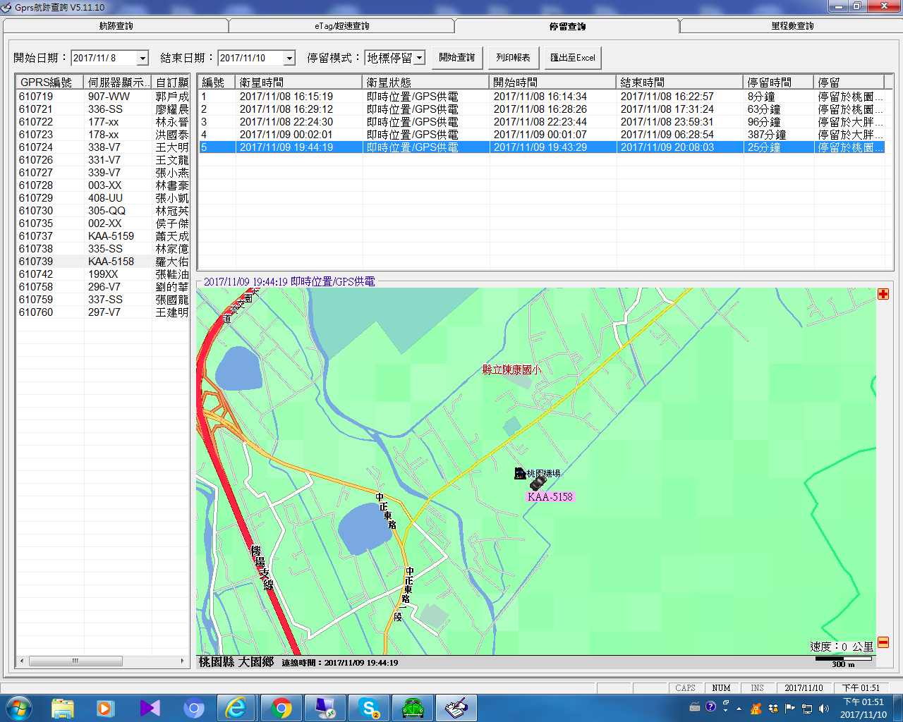Switch to eTag/超速查詢 tab
This screenshot has width=903, height=722.
coord(341,26)
